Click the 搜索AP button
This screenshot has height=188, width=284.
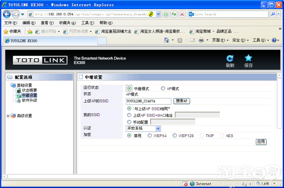pyautogui.click(x=181, y=101)
